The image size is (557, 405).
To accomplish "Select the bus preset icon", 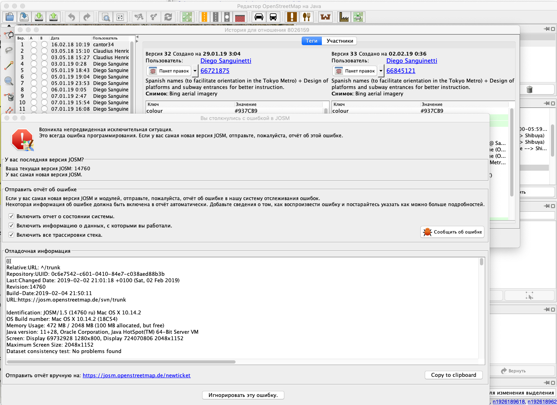I will [x=273, y=17].
